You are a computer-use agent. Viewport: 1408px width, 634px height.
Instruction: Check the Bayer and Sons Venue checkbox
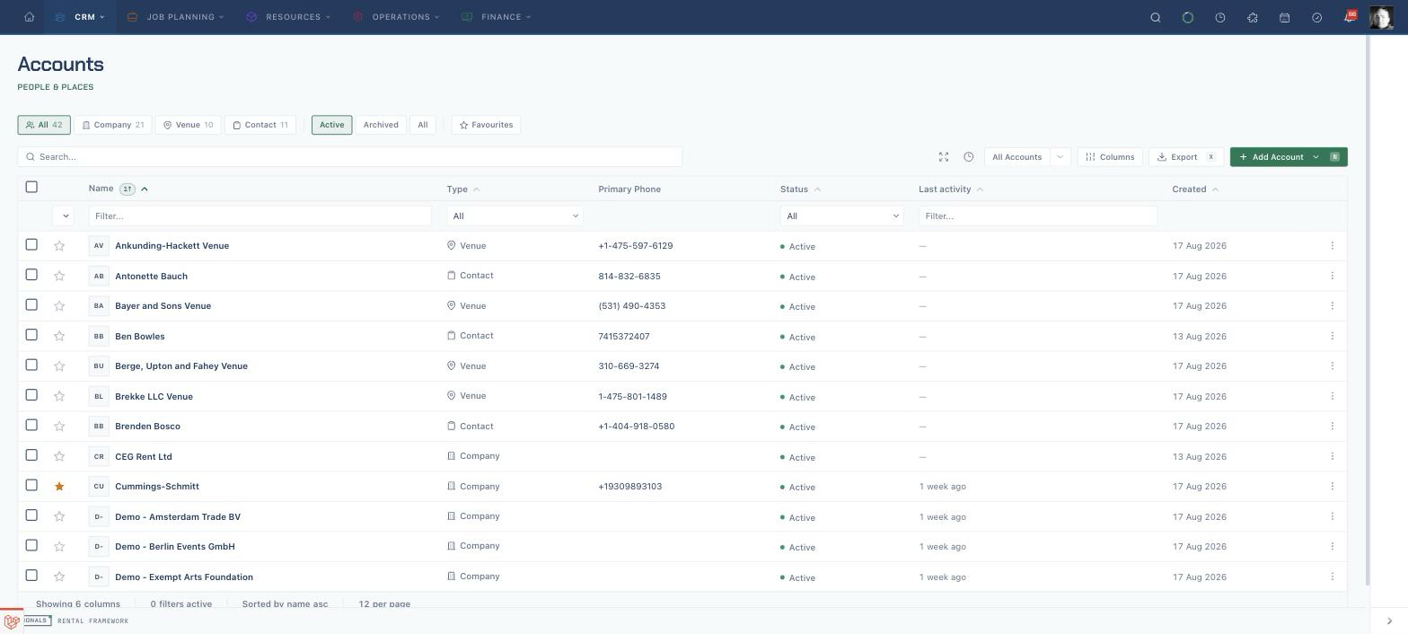[x=31, y=304]
